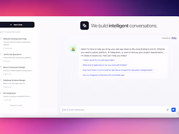Start a New Chat

17,25
